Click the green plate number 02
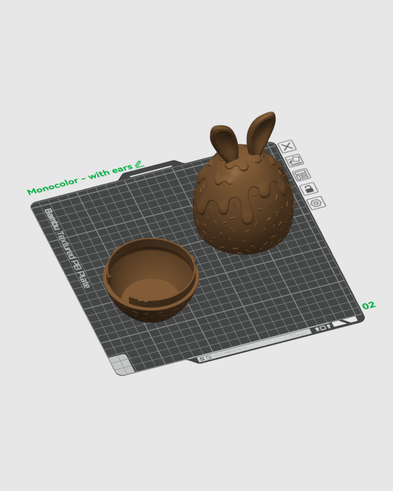Viewport: 393px width, 491px height. [368, 305]
